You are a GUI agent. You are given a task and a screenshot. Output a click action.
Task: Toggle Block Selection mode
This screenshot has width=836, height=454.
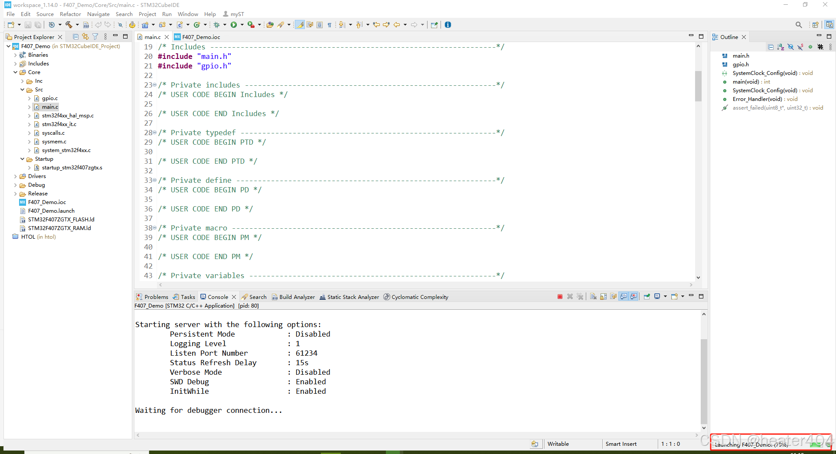coord(320,25)
